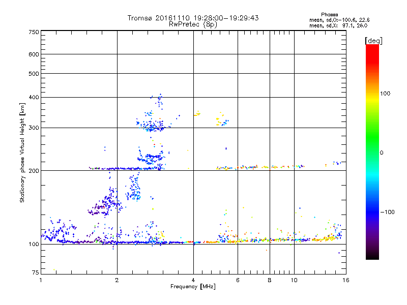Click the plot title 'Tromsø 20161110 19:28:00-19:29:43'
This screenshot has height=305, width=407.
point(193,18)
